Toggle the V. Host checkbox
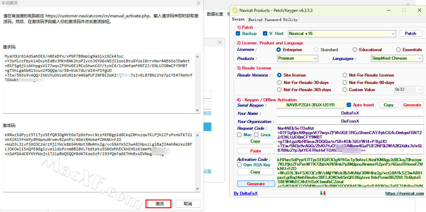 coord(265,34)
